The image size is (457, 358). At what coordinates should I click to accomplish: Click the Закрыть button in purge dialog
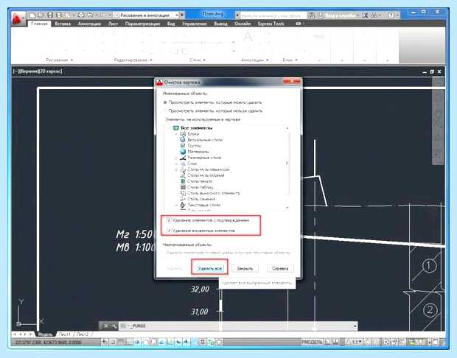pos(245,268)
